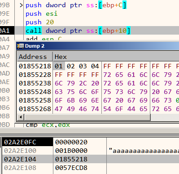Select dump address 01855238

coord(35,83)
